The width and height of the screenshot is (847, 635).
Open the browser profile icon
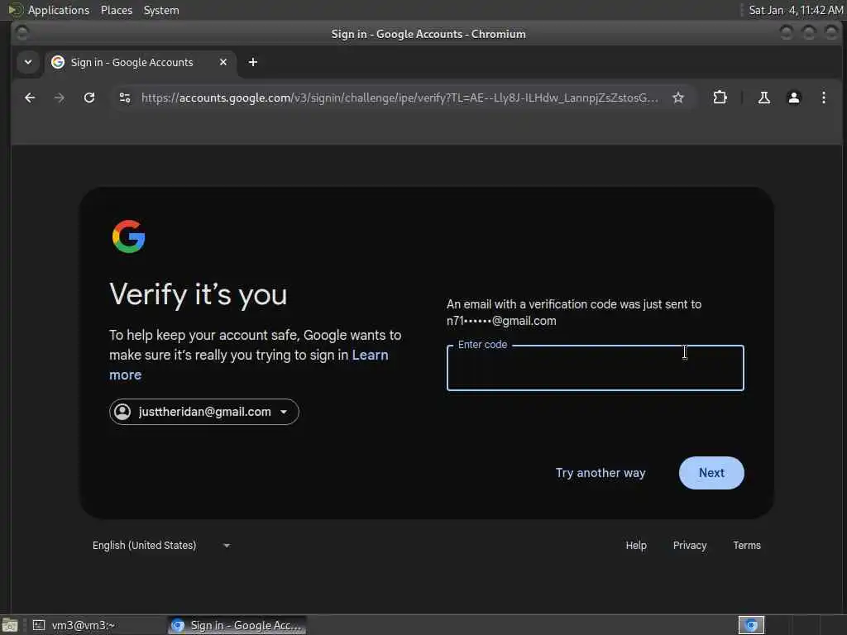coord(793,98)
